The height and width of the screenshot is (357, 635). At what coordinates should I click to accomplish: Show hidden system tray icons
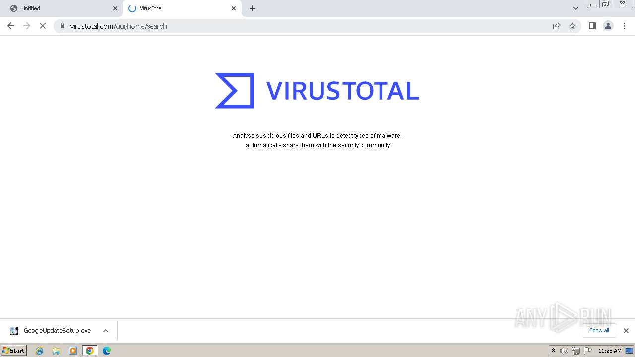click(553, 351)
